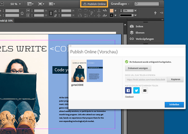The width and height of the screenshot is (188, 134).
Task: Click the select next object icon
Action: click(105, 15)
